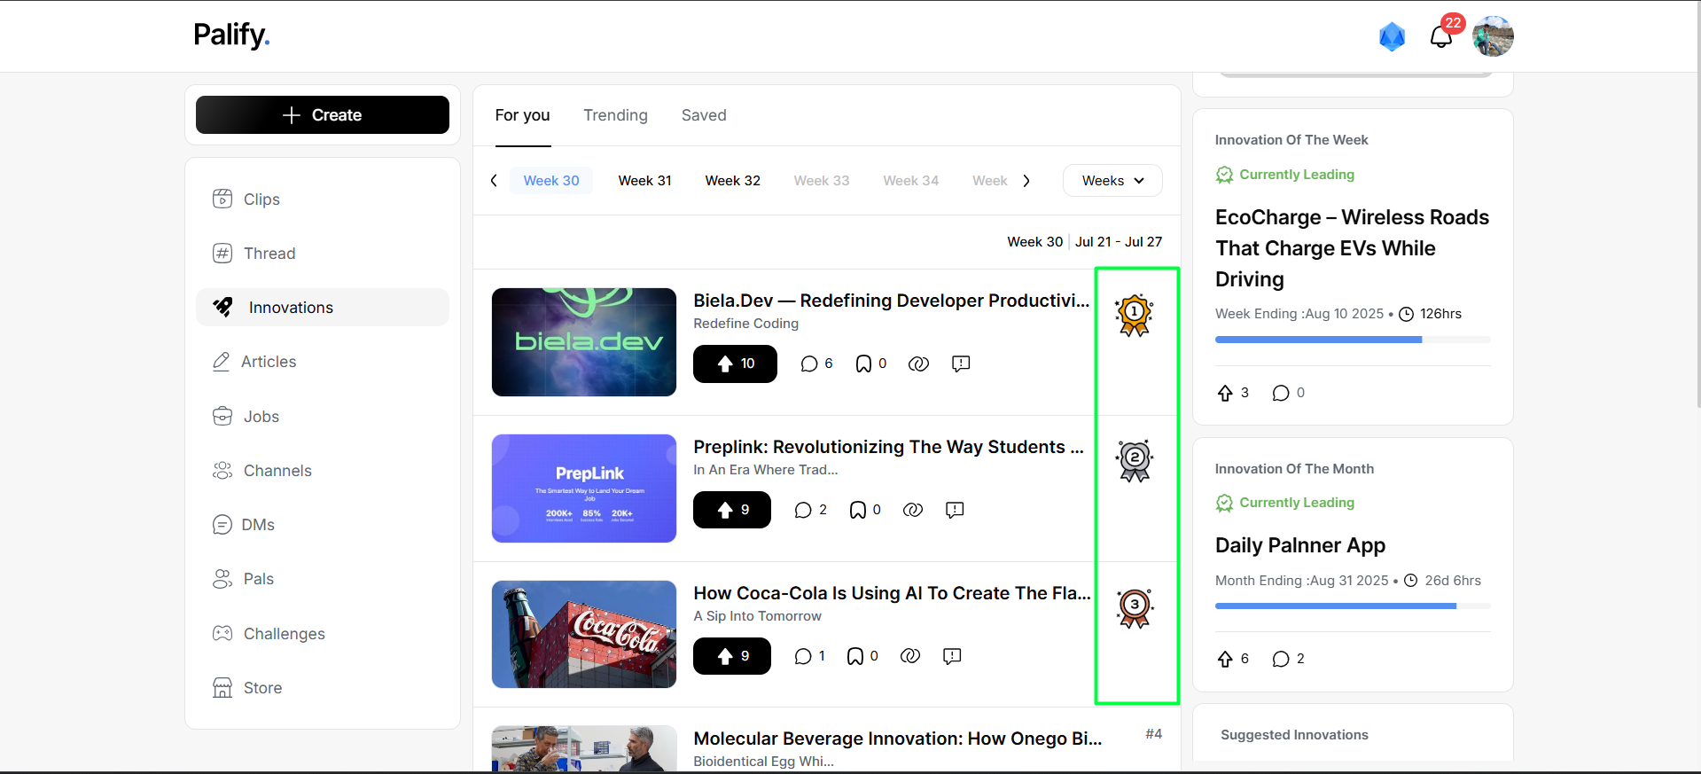Open the user profile avatar
The height and width of the screenshot is (774, 1701).
click(x=1493, y=36)
